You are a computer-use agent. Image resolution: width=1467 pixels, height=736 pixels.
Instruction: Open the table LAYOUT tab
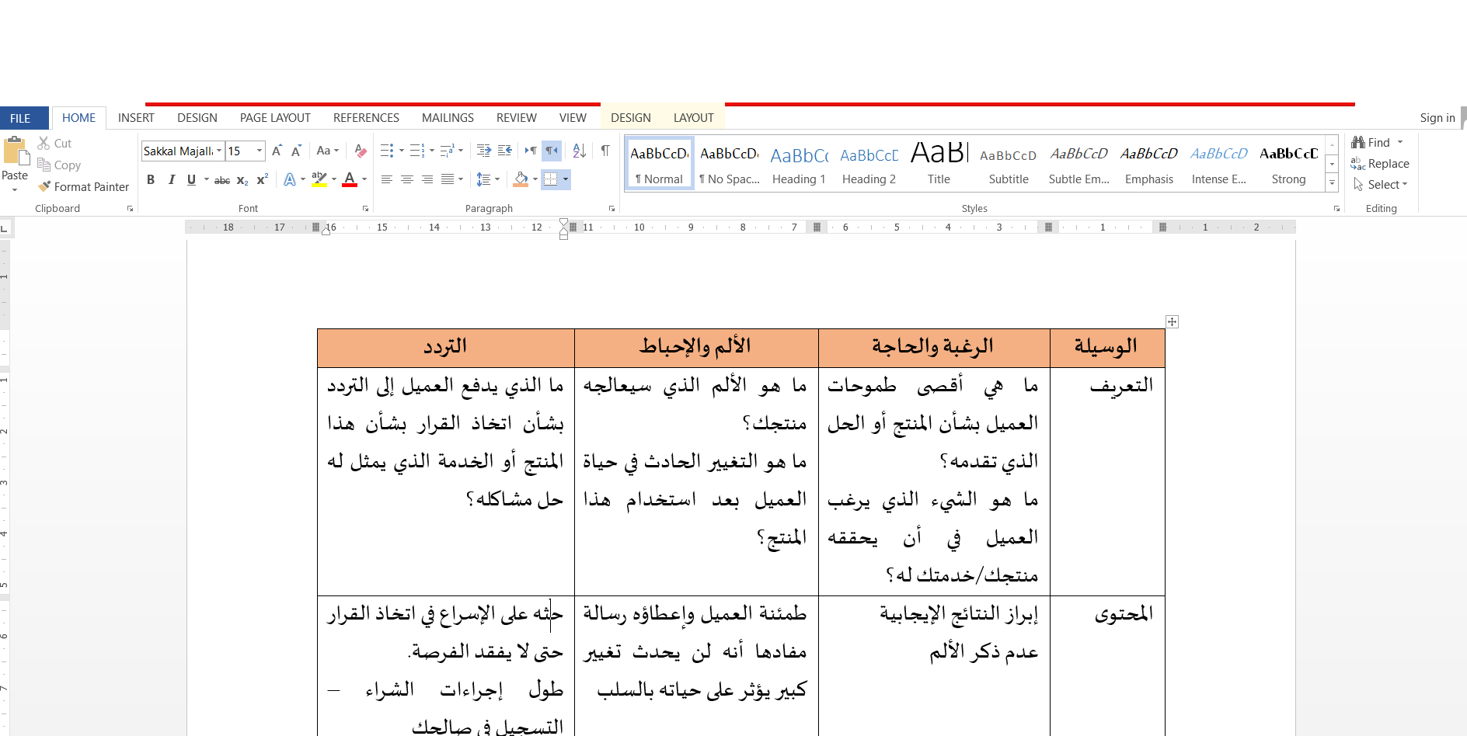pyautogui.click(x=693, y=118)
